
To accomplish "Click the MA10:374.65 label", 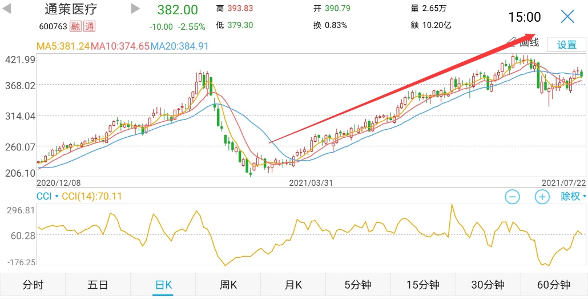I will click(120, 46).
